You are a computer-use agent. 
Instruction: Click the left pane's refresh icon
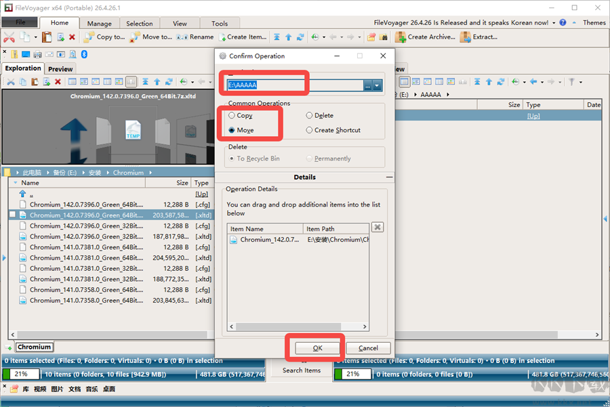click(x=169, y=82)
